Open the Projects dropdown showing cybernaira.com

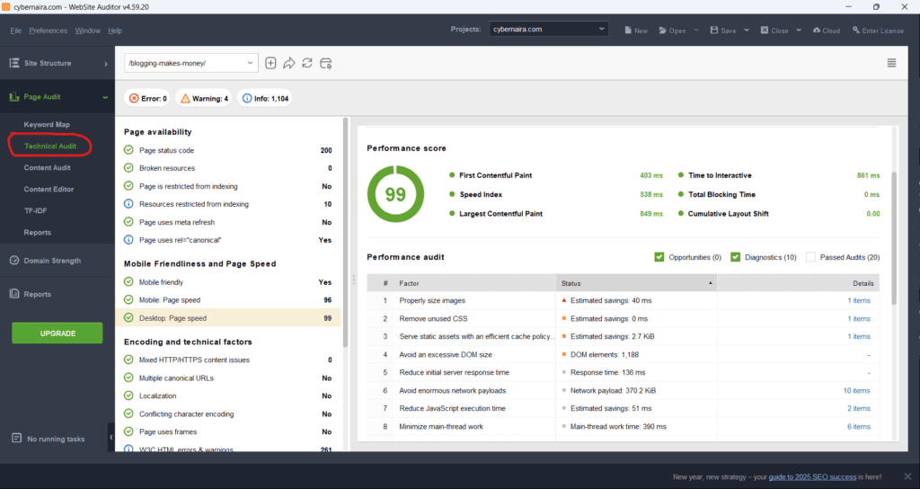tap(549, 29)
